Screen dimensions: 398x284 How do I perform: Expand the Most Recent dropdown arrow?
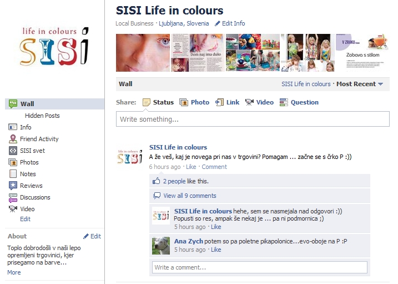(x=380, y=84)
